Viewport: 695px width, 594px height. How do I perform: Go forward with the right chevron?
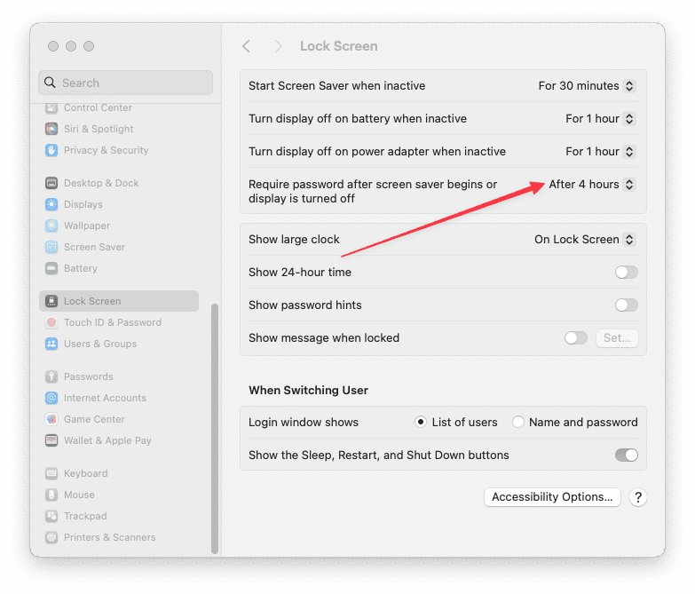pos(279,46)
